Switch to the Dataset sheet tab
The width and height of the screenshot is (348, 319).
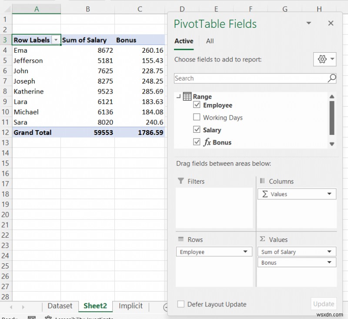click(x=60, y=306)
